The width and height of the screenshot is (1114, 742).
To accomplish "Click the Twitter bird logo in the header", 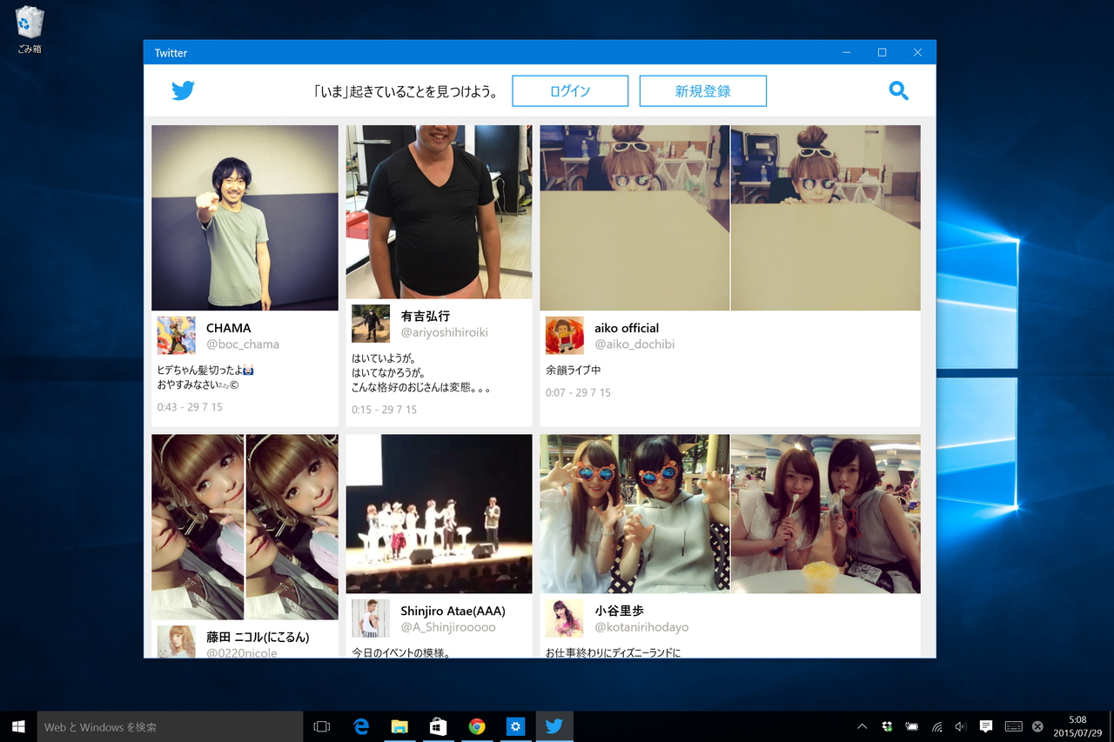I will [183, 90].
